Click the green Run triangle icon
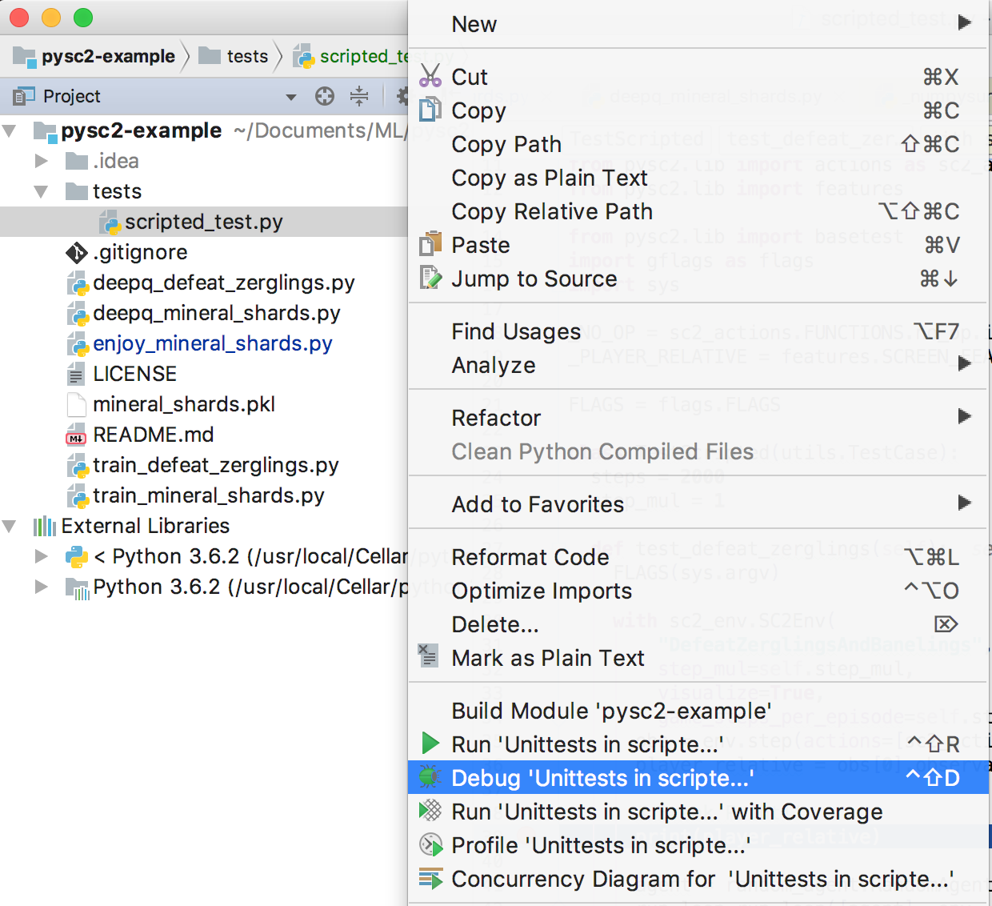992x906 pixels. 430,744
